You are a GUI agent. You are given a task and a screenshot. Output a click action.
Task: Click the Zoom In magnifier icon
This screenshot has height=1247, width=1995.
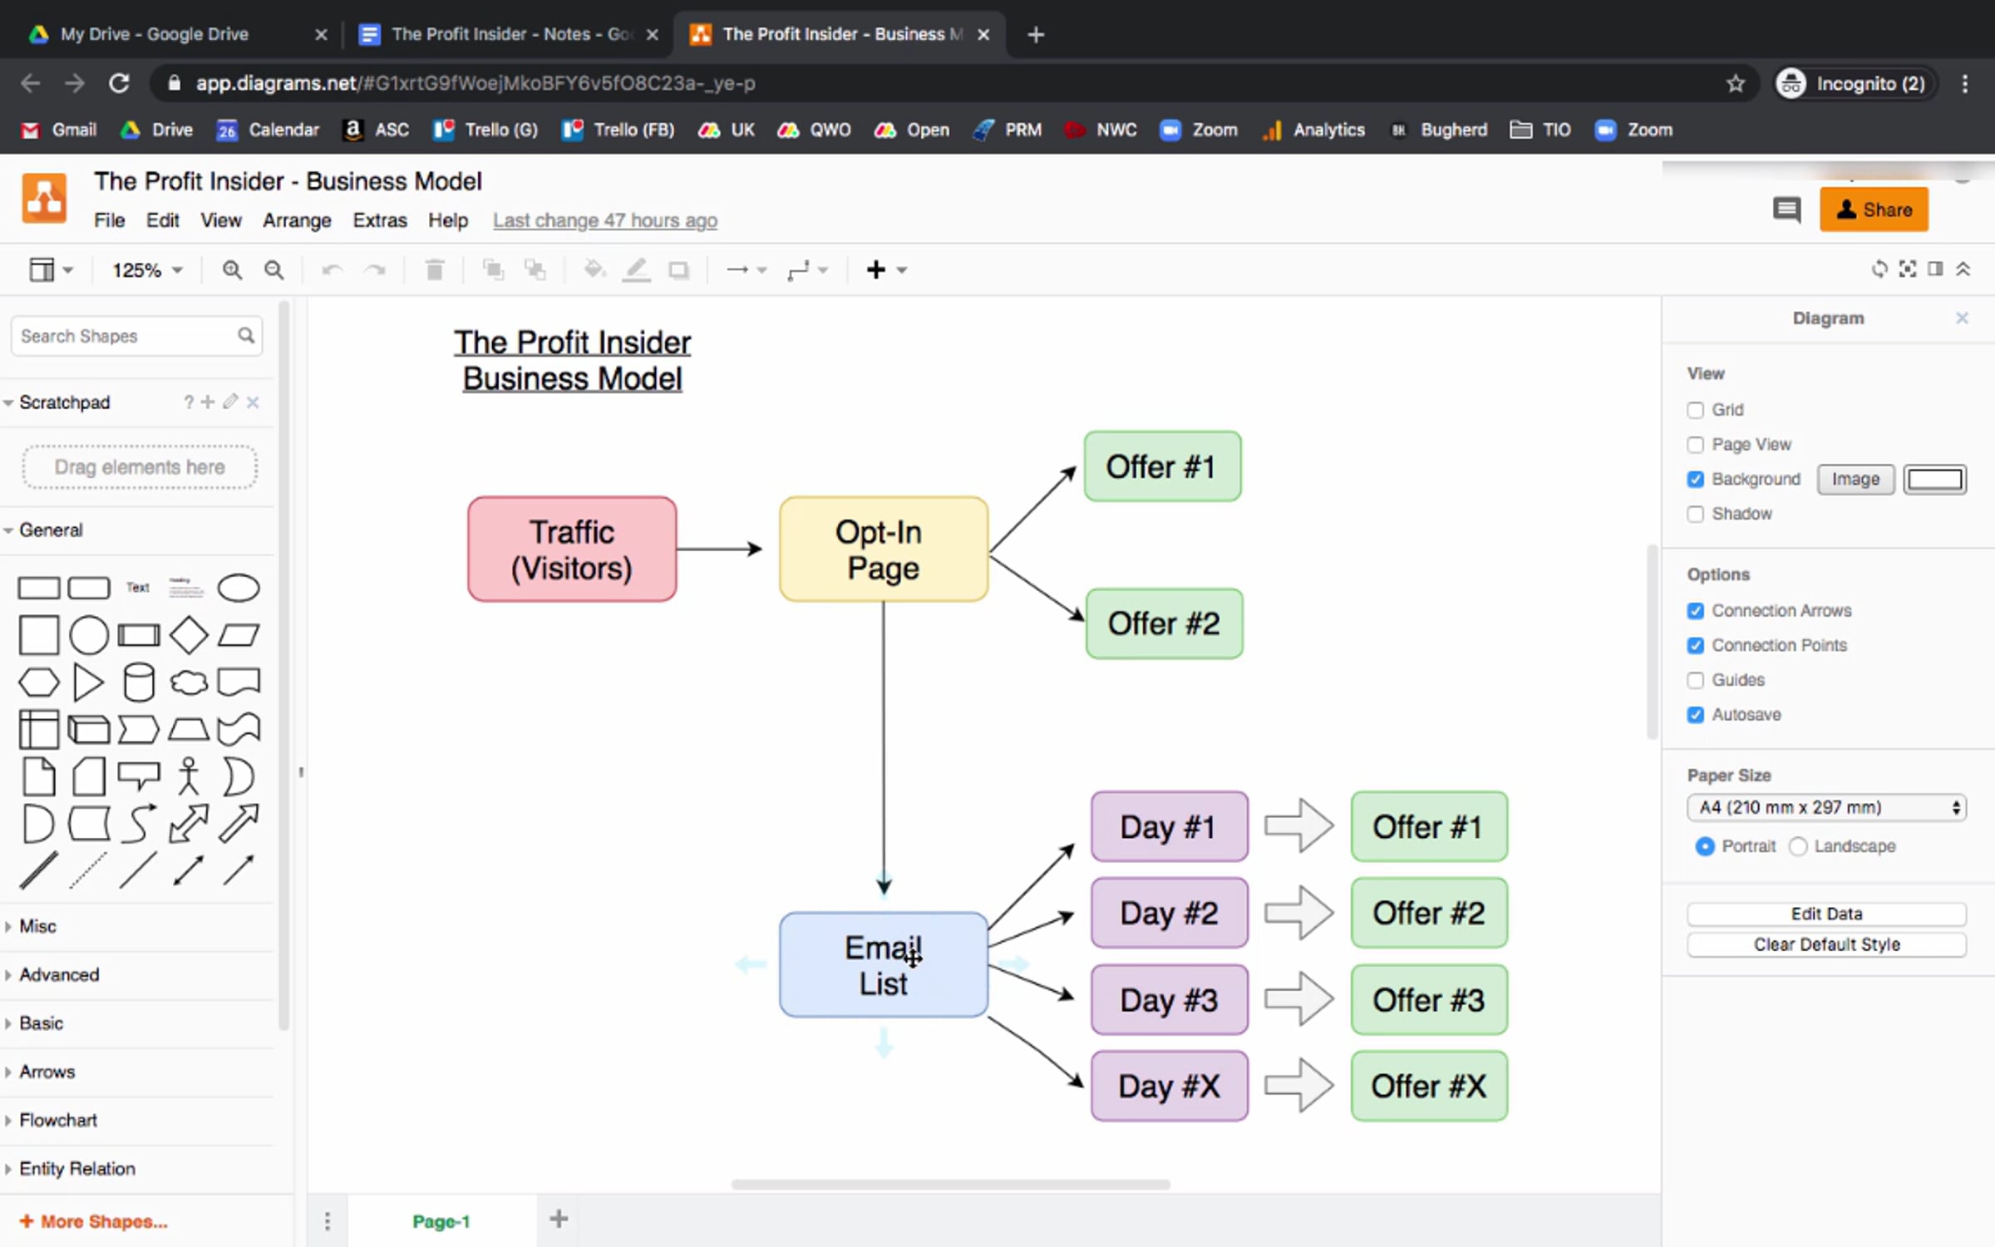(232, 270)
